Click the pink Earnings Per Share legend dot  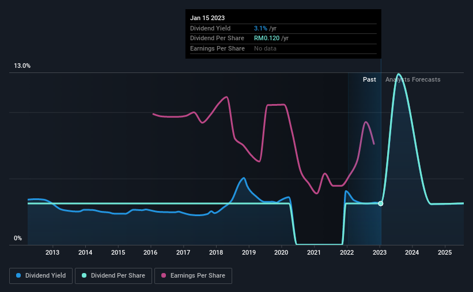[164, 275]
